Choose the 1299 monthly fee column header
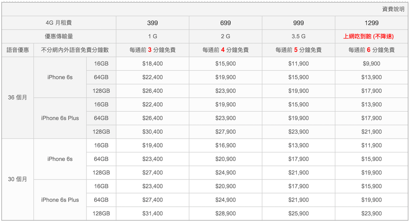Screen dimensions: 410x222 coord(371,23)
